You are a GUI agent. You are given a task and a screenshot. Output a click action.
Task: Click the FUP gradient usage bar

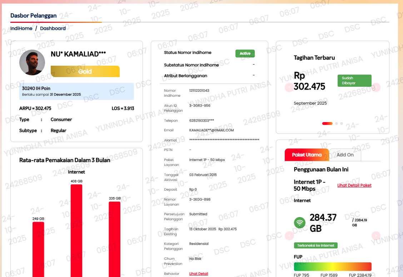[x=333, y=267]
